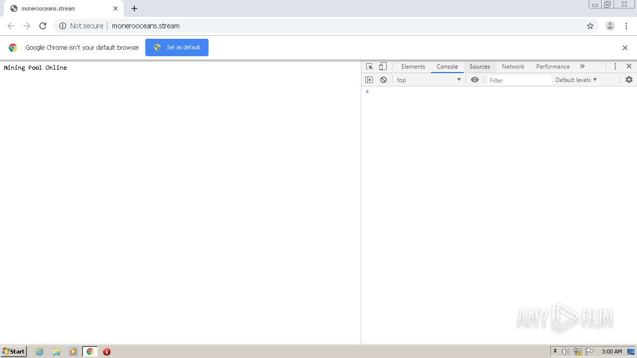
Task: Select the Mining Pool Online page text
Action: tap(35, 68)
